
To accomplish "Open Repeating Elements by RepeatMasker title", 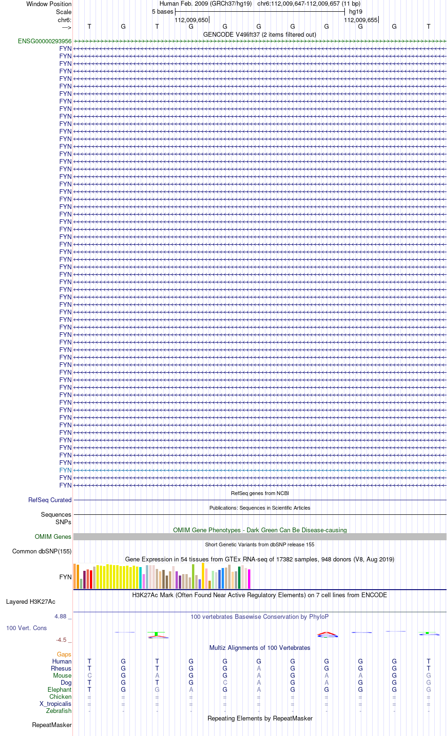I will [260, 719].
